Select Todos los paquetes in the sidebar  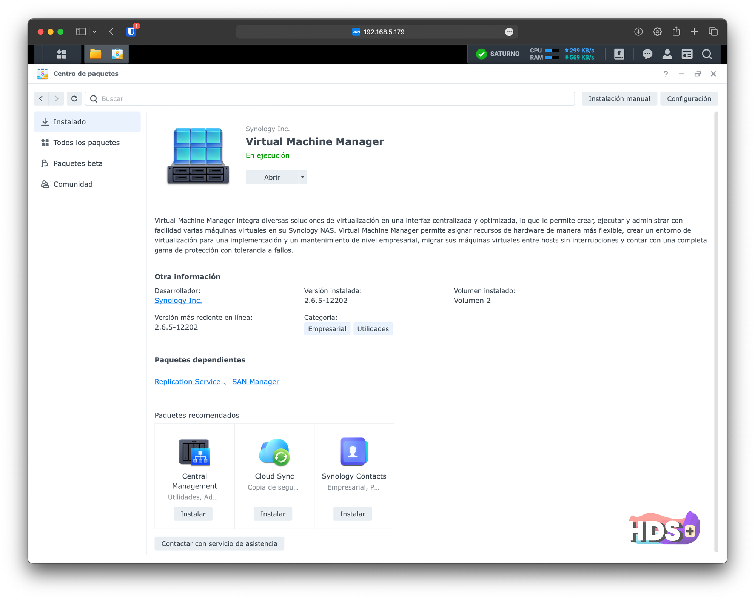[87, 143]
